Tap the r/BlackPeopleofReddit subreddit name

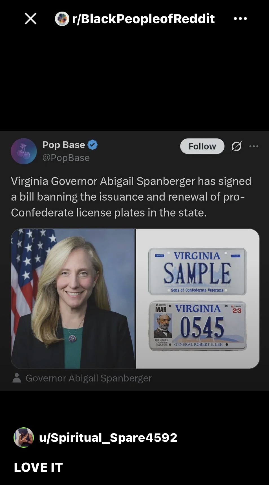(143, 19)
